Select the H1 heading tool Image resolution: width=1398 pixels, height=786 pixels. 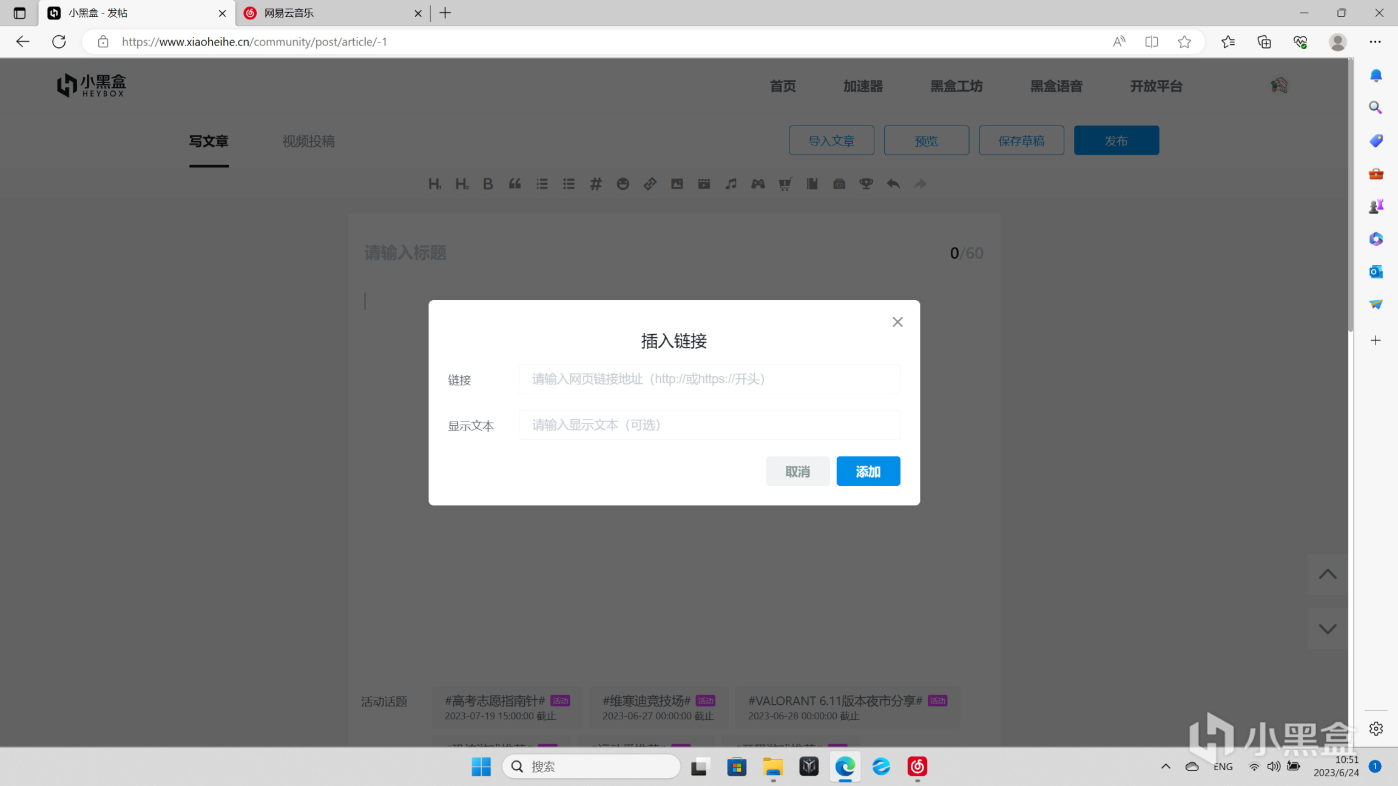point(434,184)
